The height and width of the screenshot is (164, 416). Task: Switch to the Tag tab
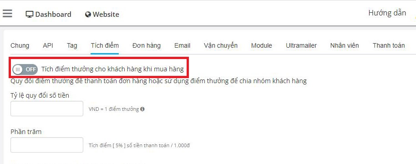[72, 45]
